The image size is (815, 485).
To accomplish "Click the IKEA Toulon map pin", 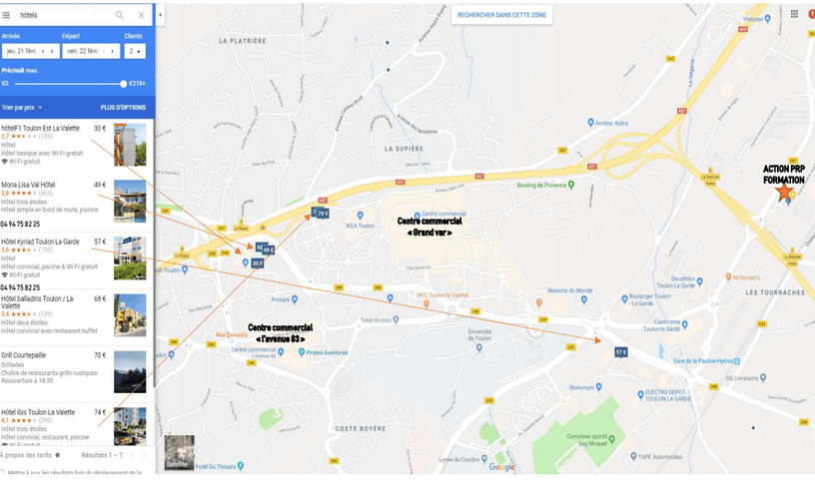I will [x=360, y=215].
